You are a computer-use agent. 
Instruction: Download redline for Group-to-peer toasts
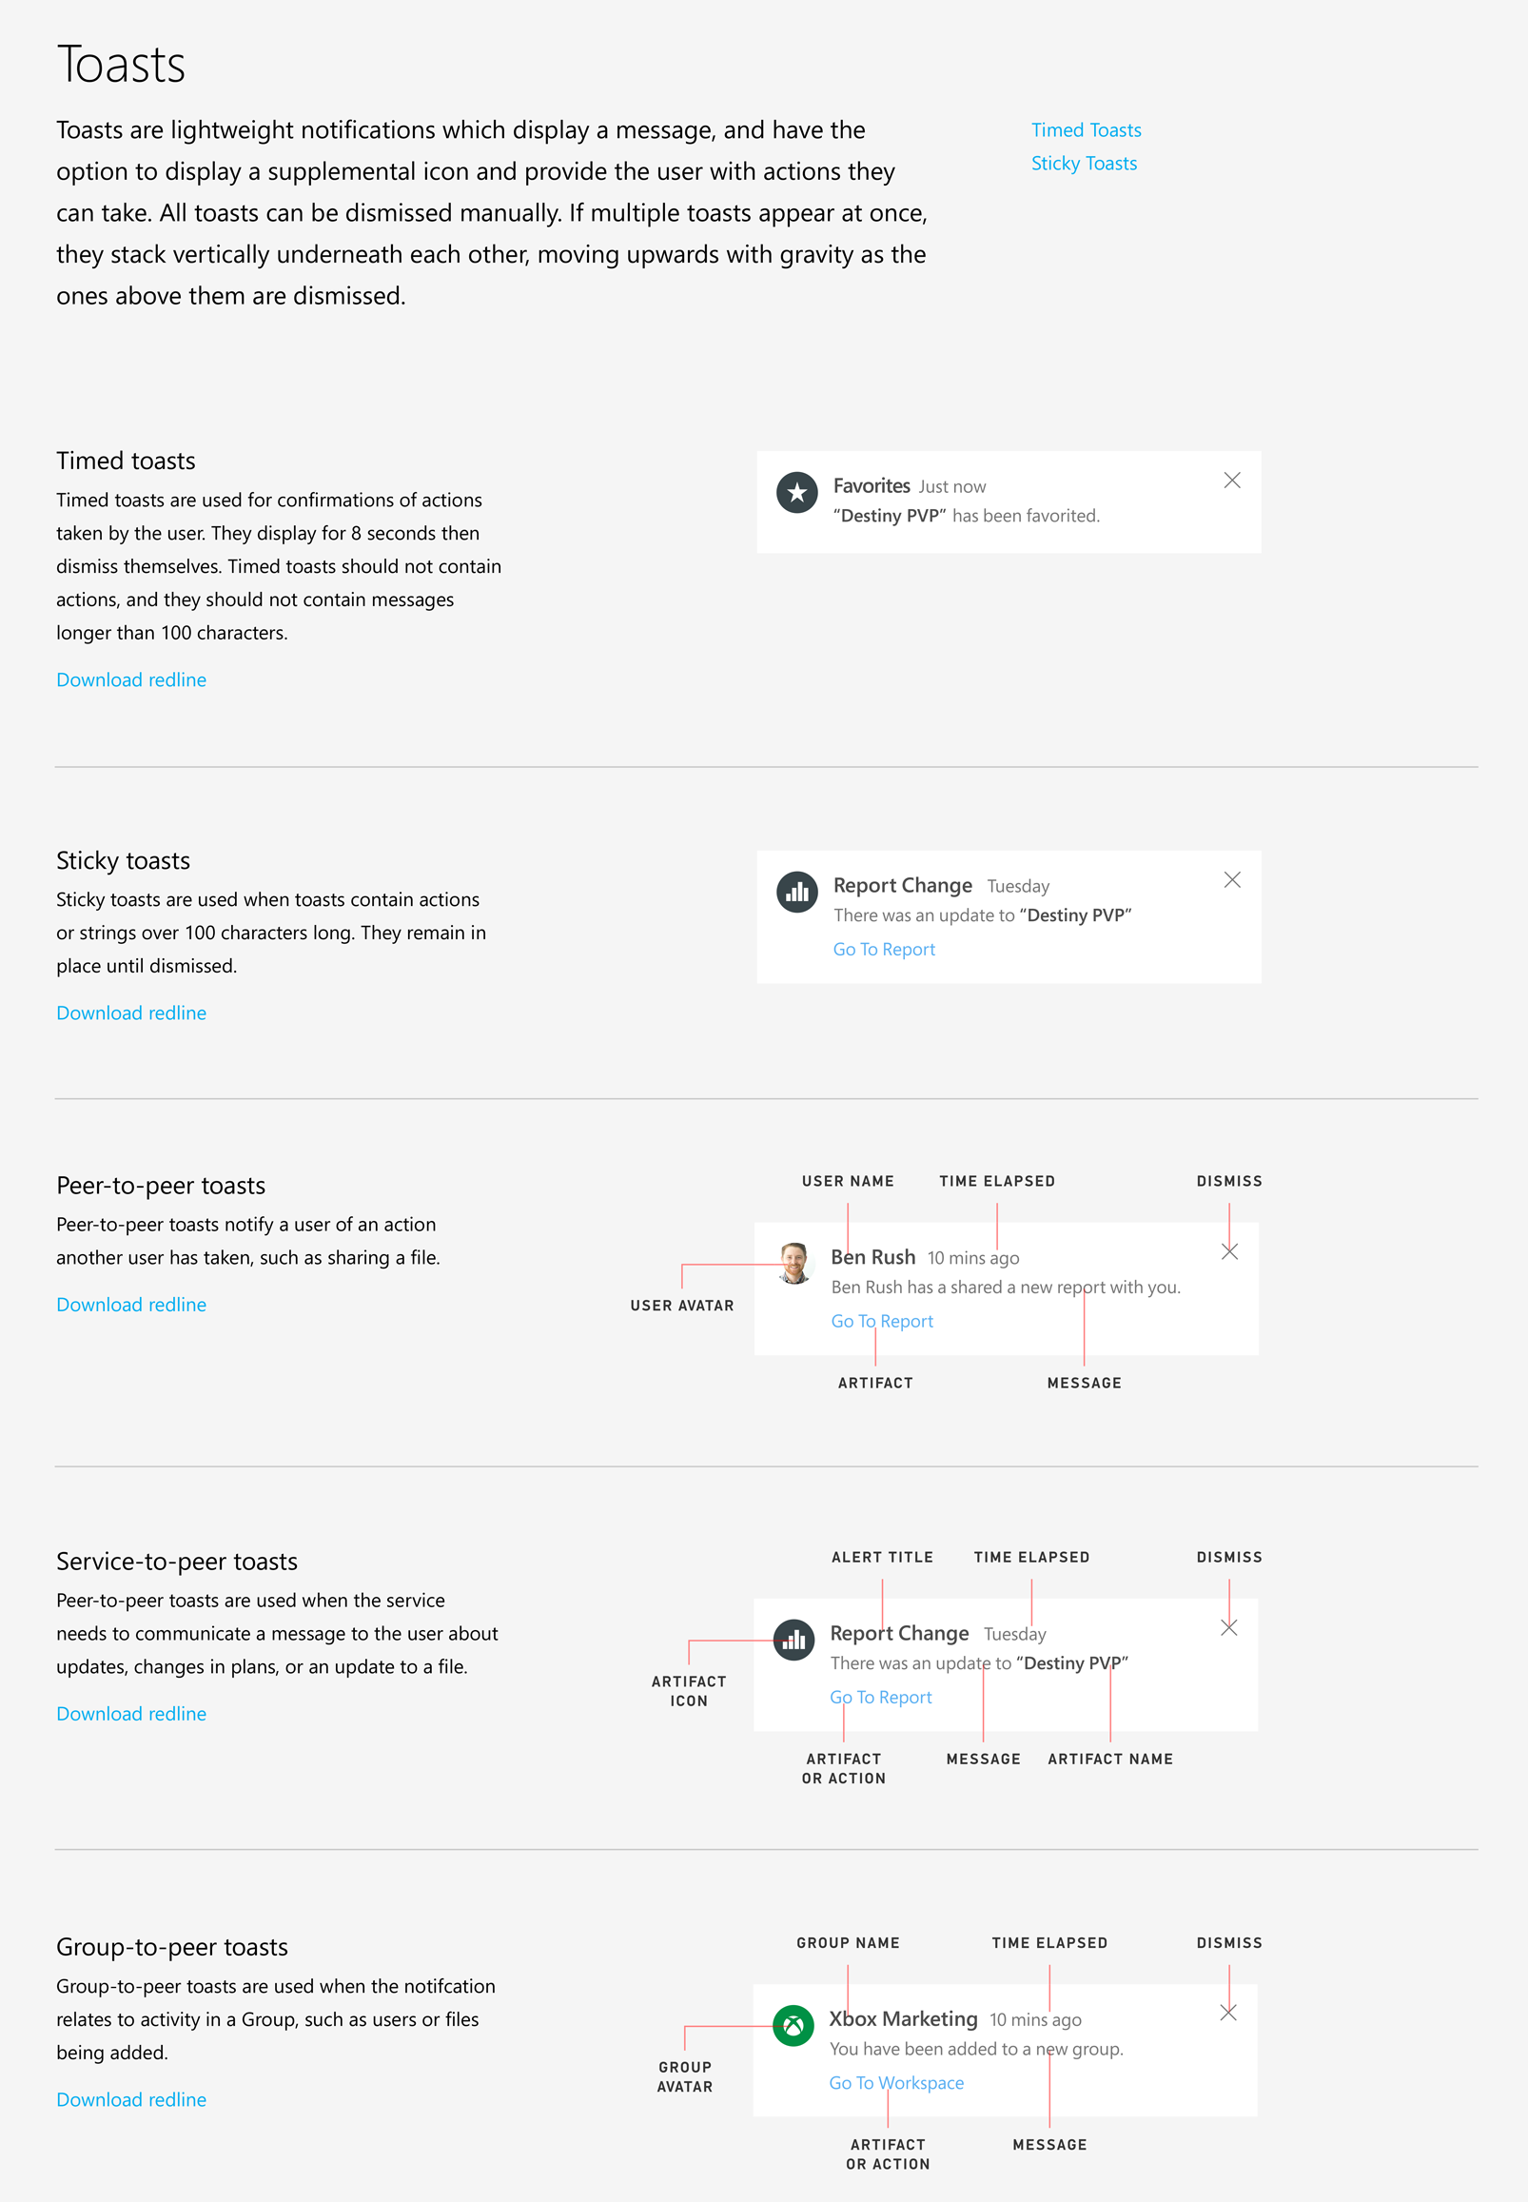coord(131,2099)
